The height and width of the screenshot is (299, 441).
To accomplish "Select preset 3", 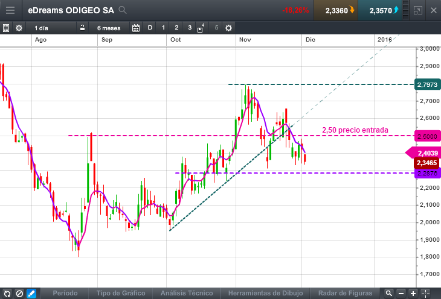I will point(190,28).
